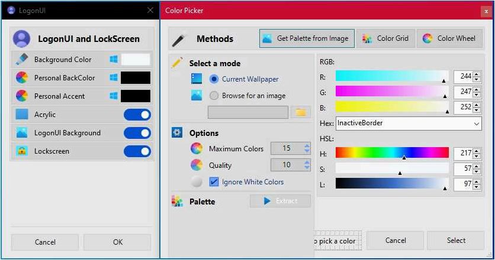This screenshot has width=495, height=260.
Task: Click the black Personal BackColor swatch
Action: (136, 77)
